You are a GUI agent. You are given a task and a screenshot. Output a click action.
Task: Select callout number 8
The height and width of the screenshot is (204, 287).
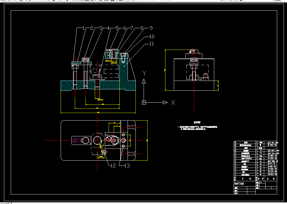142,28
